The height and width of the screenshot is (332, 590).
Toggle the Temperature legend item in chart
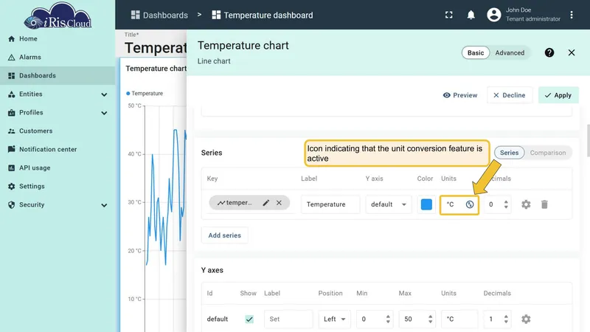pyautogui.click(x=145, y=94)
